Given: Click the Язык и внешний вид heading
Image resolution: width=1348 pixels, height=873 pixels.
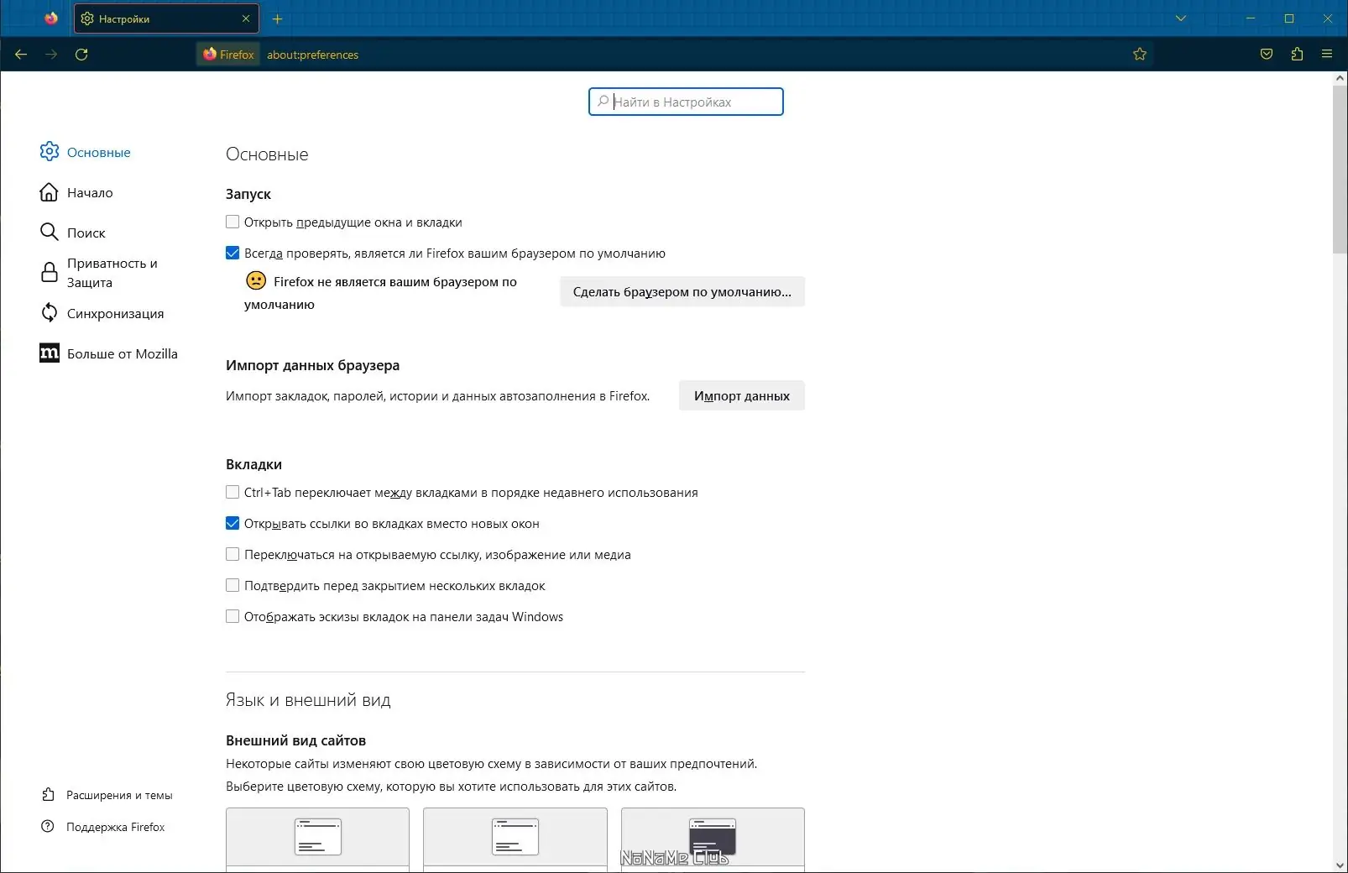Looking at the screenshot, I should point(308,700).
